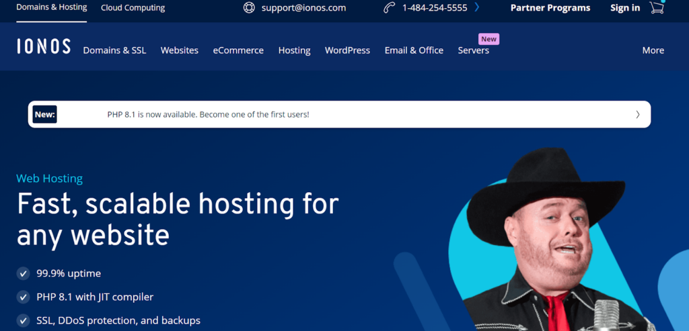Switch to the Cloud Computing tab
This screenshot has width=689, height=331.
pyautogui.click(x=133, y=8)
